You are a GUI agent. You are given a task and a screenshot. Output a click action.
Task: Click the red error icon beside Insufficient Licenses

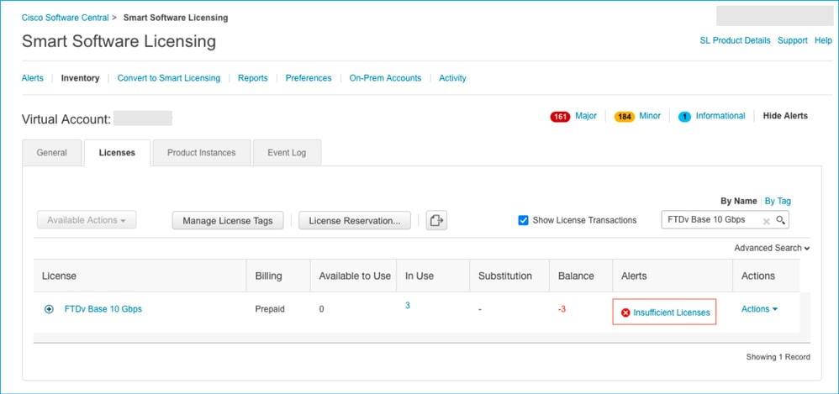click(625, 313)
